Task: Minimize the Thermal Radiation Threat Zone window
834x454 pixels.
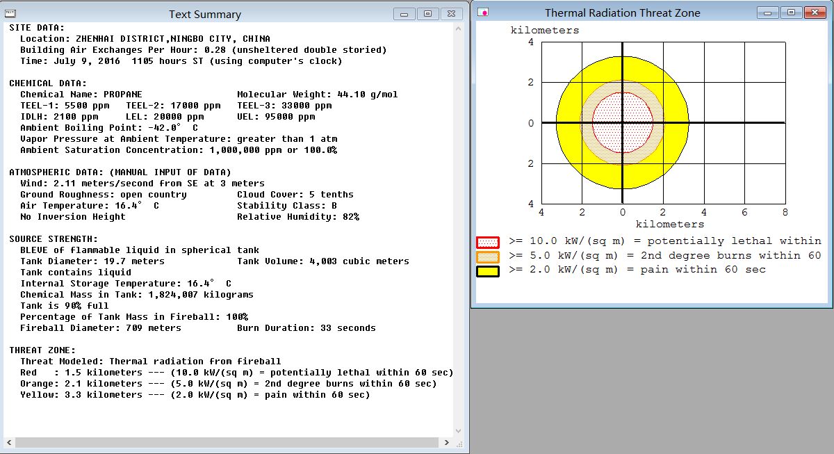Action: click(x=768, y=13)
